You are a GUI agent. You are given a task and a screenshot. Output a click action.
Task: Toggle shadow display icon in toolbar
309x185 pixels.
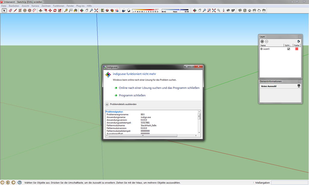coord(123,11)
